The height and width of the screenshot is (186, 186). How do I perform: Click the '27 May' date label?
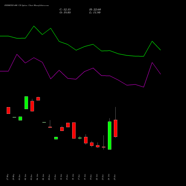8,177
